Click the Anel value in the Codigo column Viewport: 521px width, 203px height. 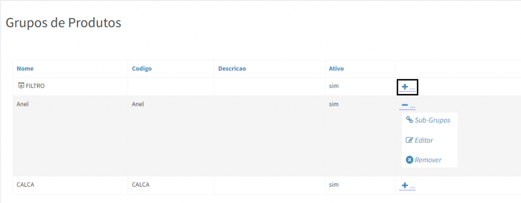pyautogui.click(x=138, y=104)
